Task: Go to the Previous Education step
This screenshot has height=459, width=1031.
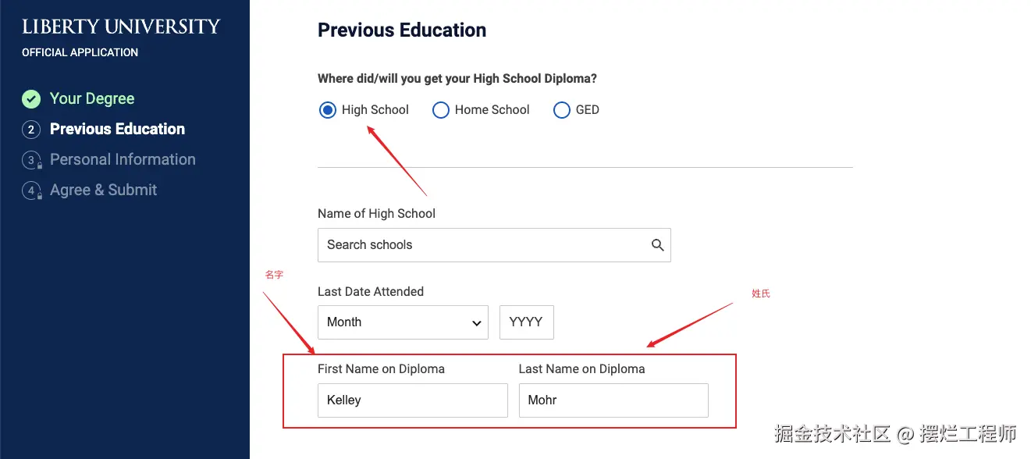Action: pyautogui.click(x=117, y=130)
